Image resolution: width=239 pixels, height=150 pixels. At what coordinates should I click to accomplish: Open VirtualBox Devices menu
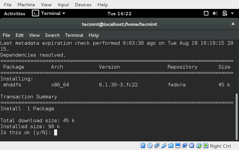click(x=83, y=5)
